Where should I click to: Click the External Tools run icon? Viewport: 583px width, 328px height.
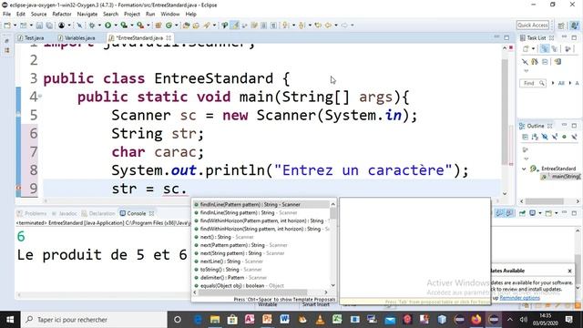pyautogui.click(x=139, y=26)
